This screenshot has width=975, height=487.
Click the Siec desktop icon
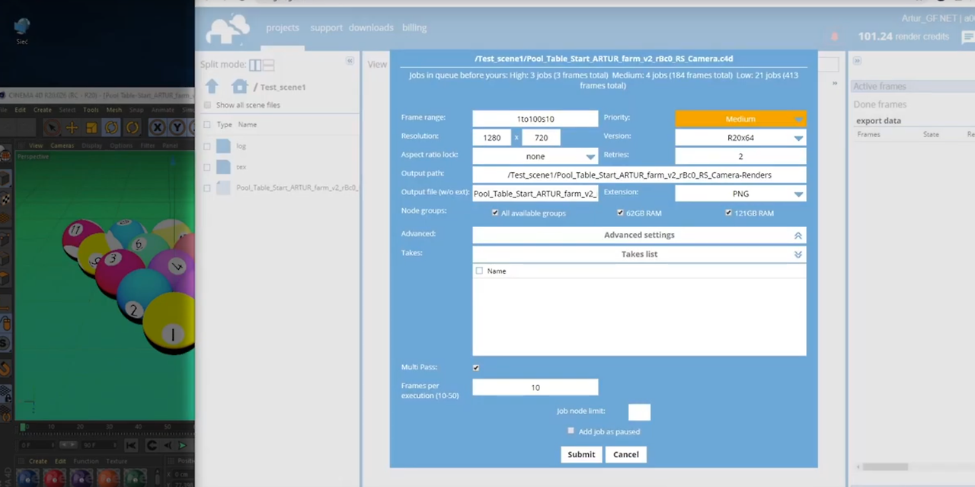(x=22, y=30)
